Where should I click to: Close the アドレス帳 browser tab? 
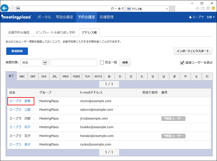coord(167,9)
